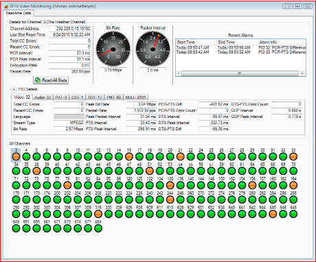Sort alarms by End Time column

[x=237, y=42]
